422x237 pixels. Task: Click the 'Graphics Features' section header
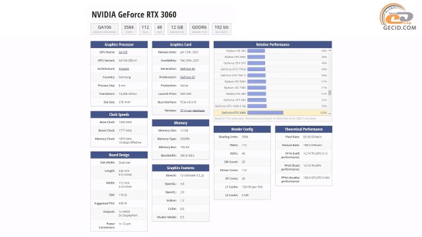point(181,168)
